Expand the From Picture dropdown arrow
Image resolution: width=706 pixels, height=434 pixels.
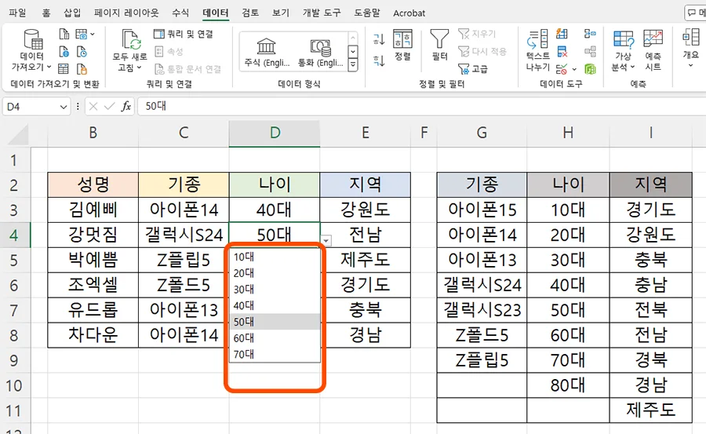click(93, 34)
